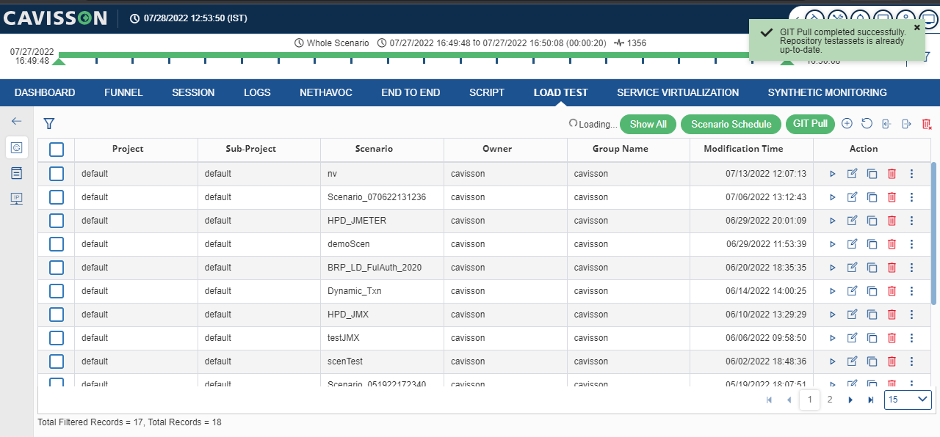Viewport: 940px width, 437px height.
Task: Run the nv scenario
Action: click(832, 174)
